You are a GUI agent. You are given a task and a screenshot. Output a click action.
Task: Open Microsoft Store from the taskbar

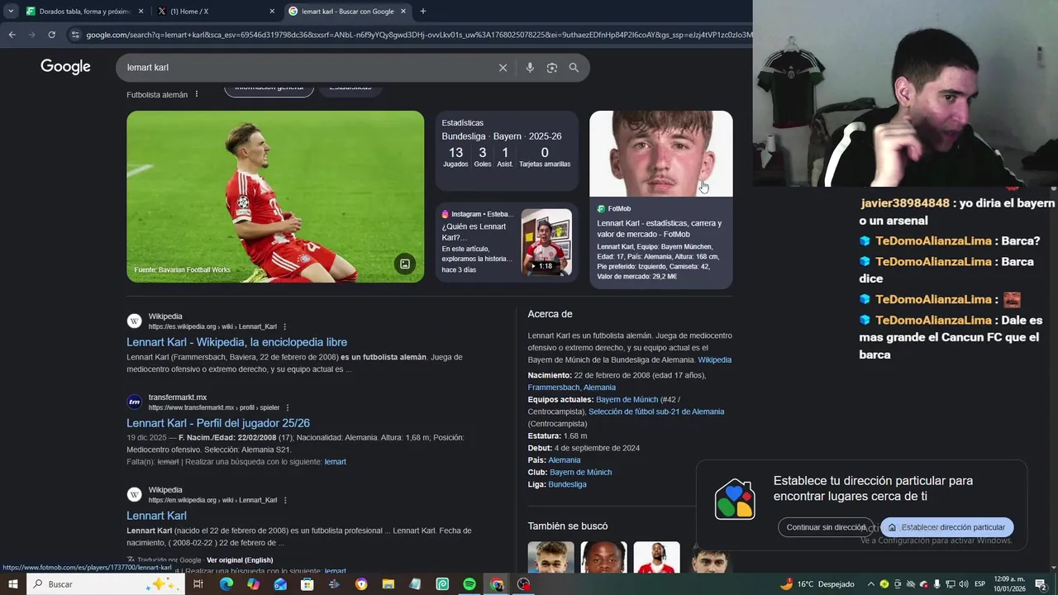[x=307, y=584]
